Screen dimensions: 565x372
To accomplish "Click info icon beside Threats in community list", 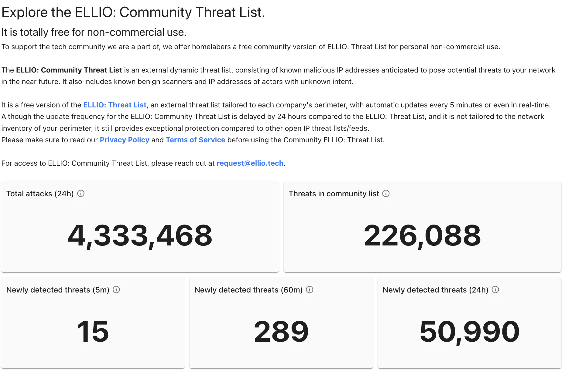I will (386, 194).
